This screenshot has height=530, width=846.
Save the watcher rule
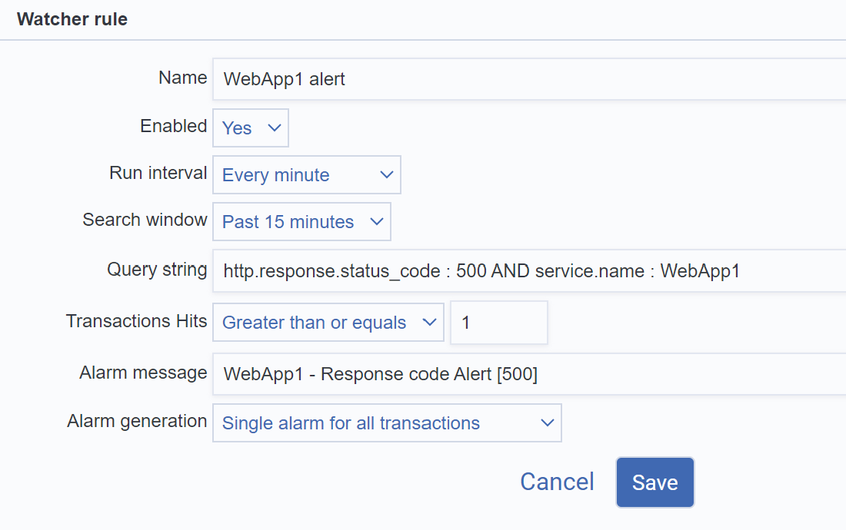pos(655,482)
